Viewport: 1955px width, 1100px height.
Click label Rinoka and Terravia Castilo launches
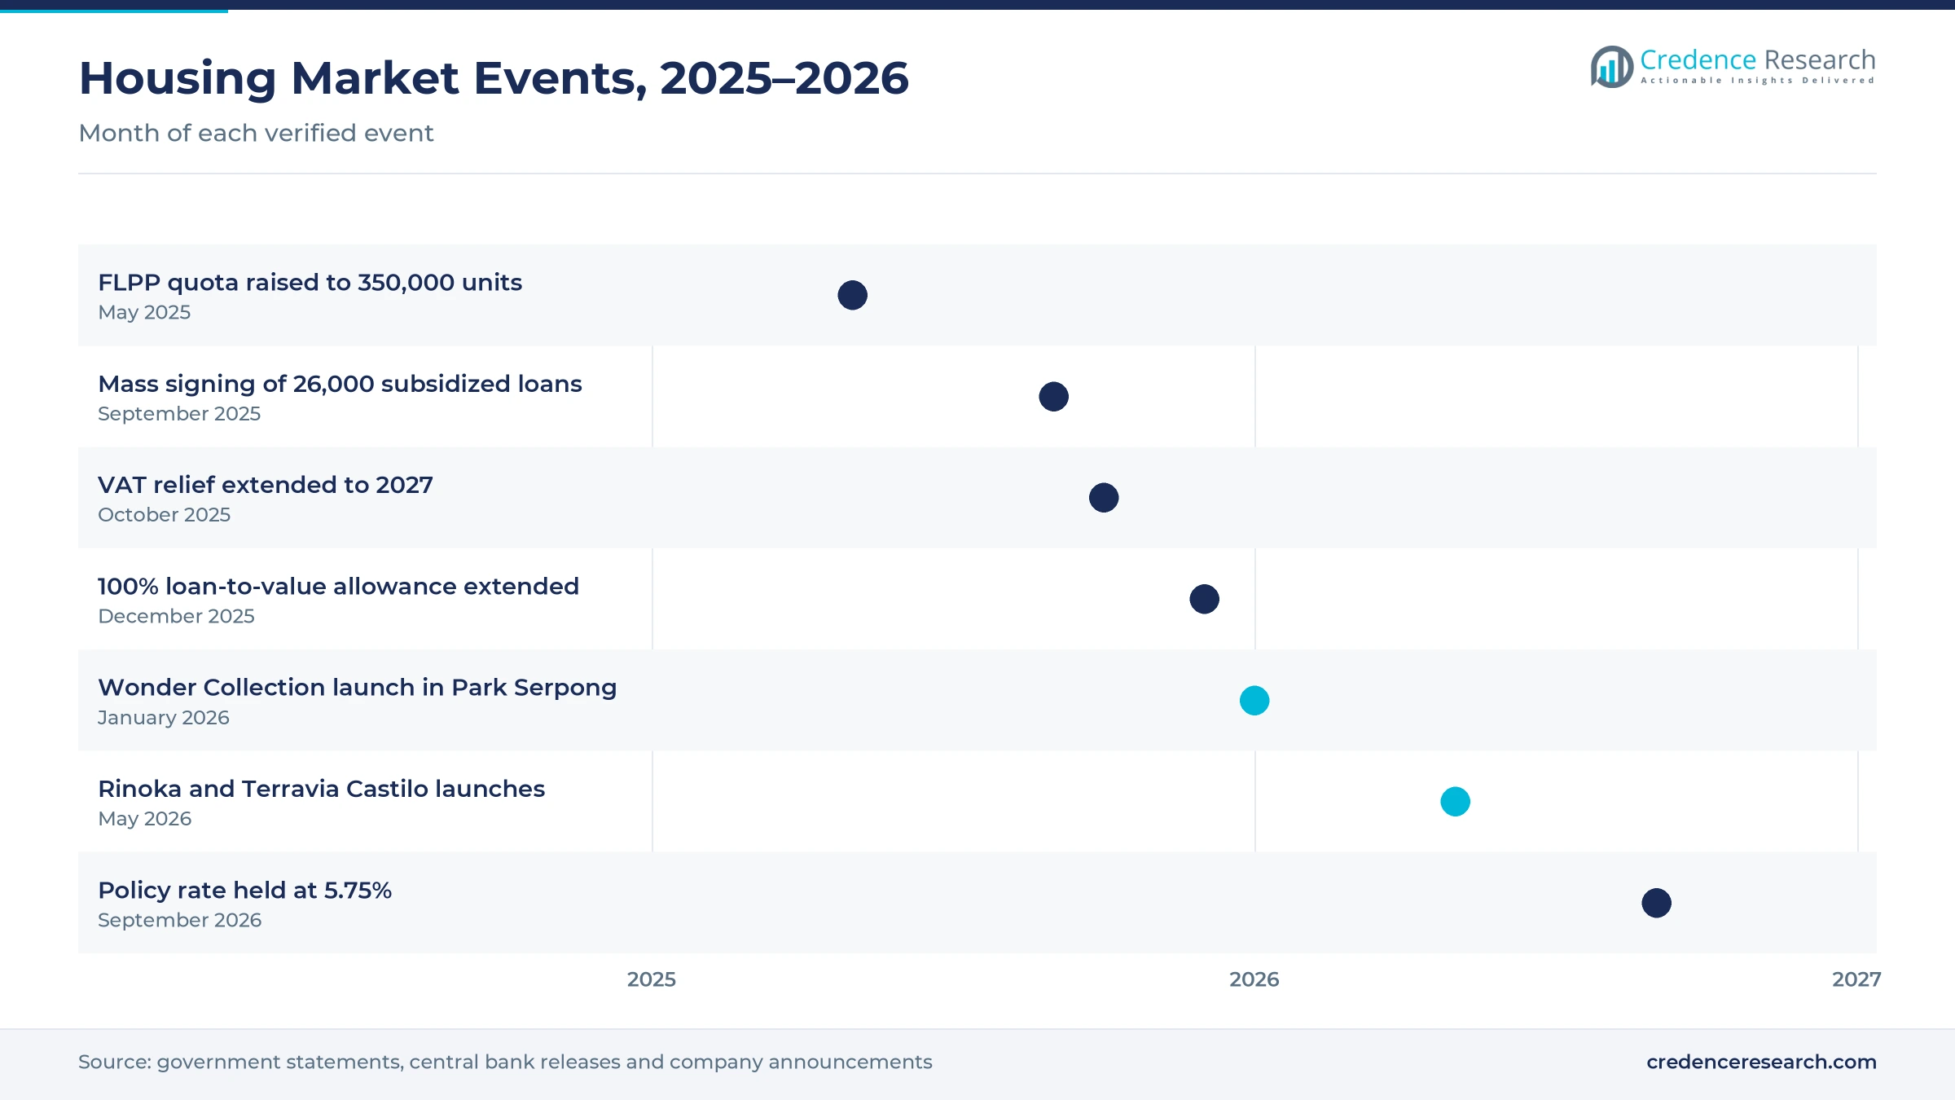coord(321,789)
